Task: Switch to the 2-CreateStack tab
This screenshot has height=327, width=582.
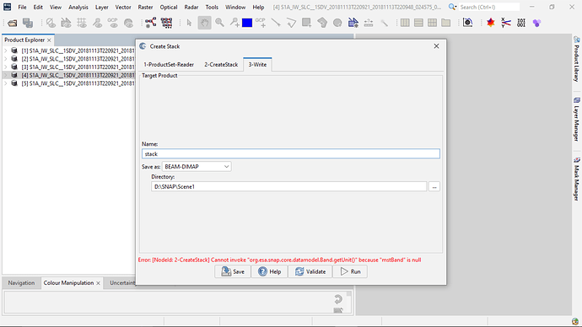Action: [221, 65]
